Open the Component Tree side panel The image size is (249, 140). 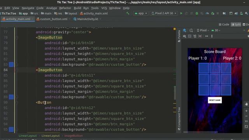[179, 119]
